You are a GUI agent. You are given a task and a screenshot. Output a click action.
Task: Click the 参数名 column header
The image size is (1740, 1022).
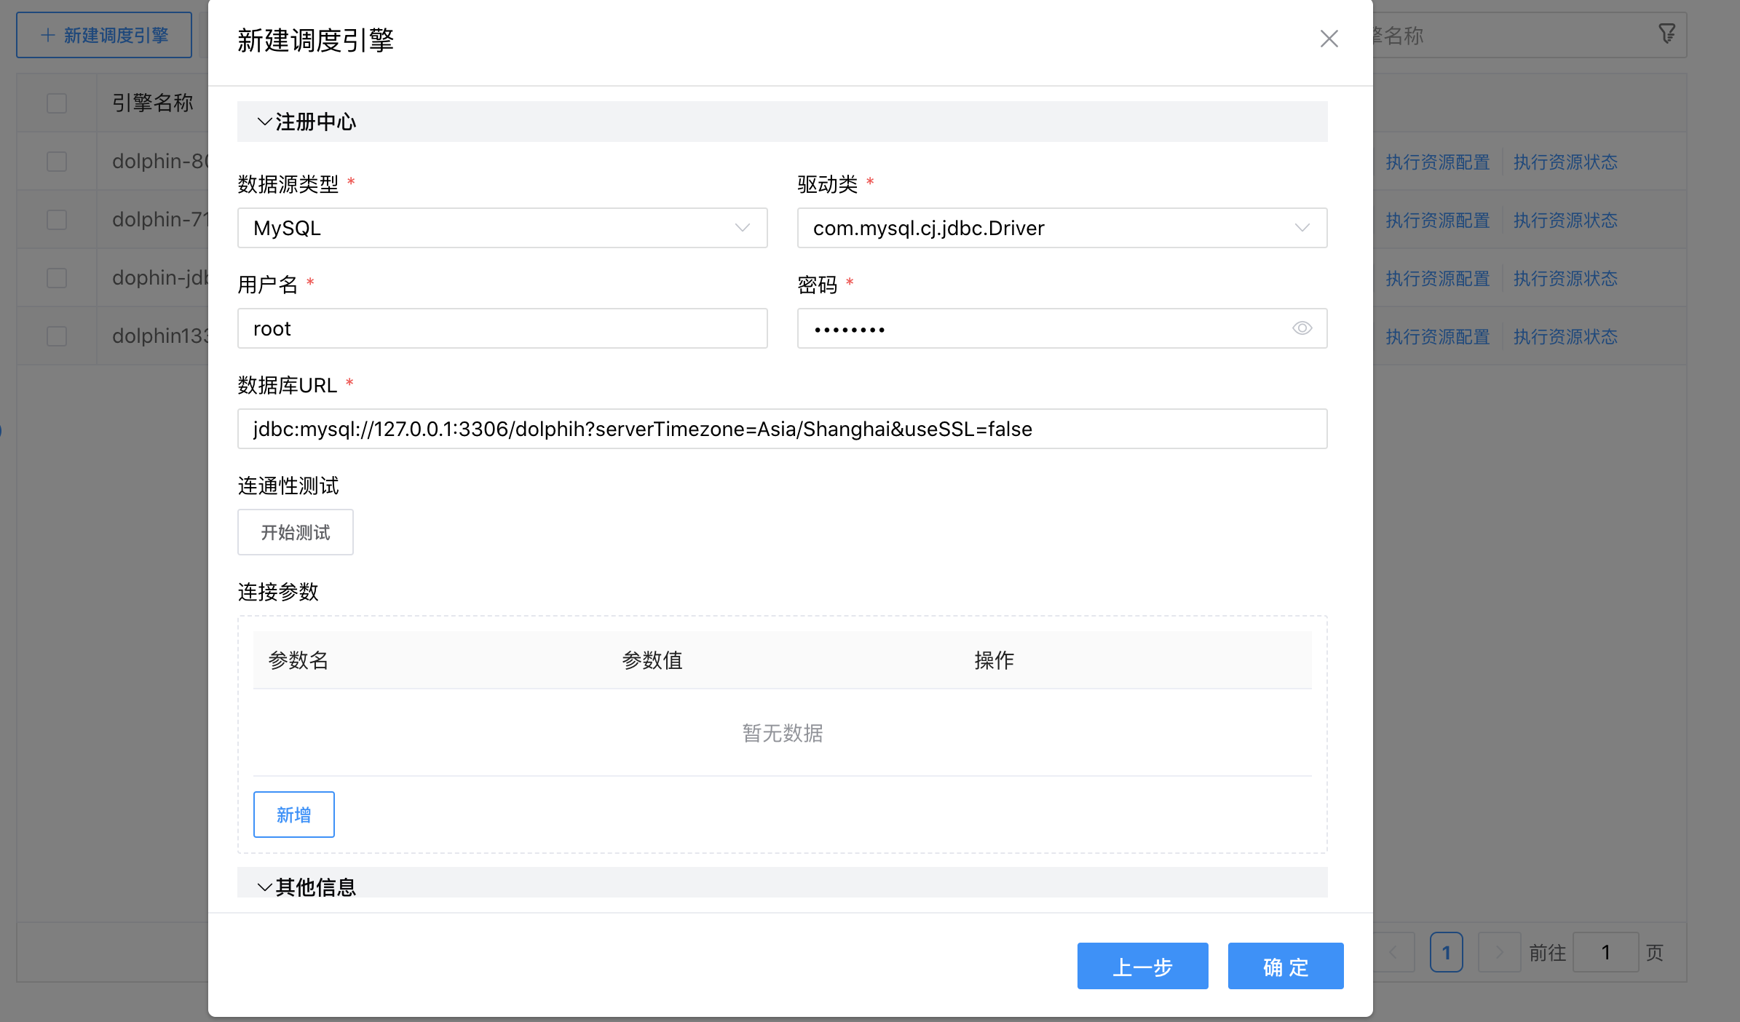click(x=298, y=660)
